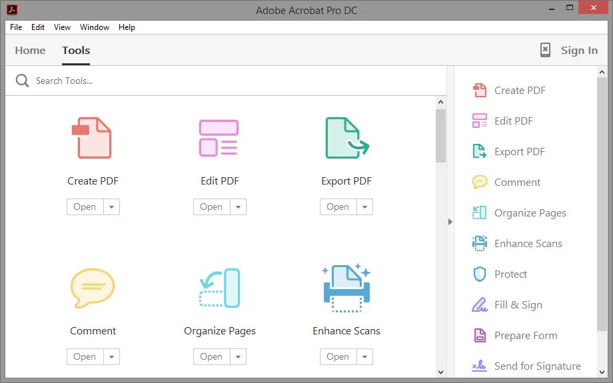Click the Organize Pages label in sidebar

pyautogui.click(x=530, y=213)
